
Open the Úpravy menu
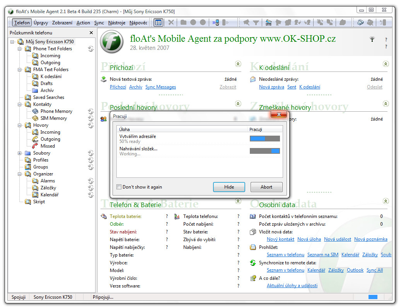tap(41, 23)
